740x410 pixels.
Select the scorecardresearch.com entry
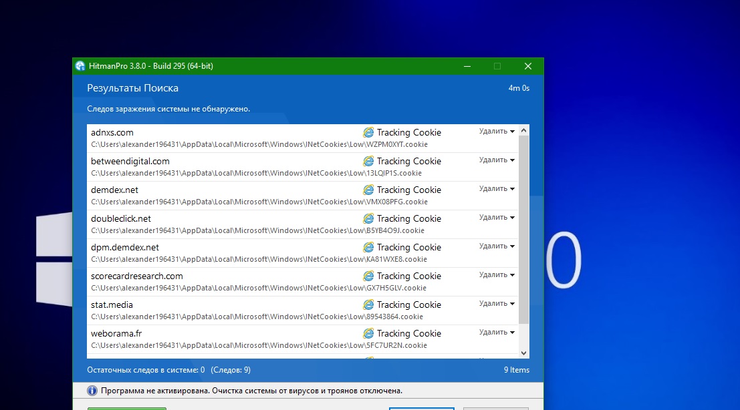pos(303,282)
